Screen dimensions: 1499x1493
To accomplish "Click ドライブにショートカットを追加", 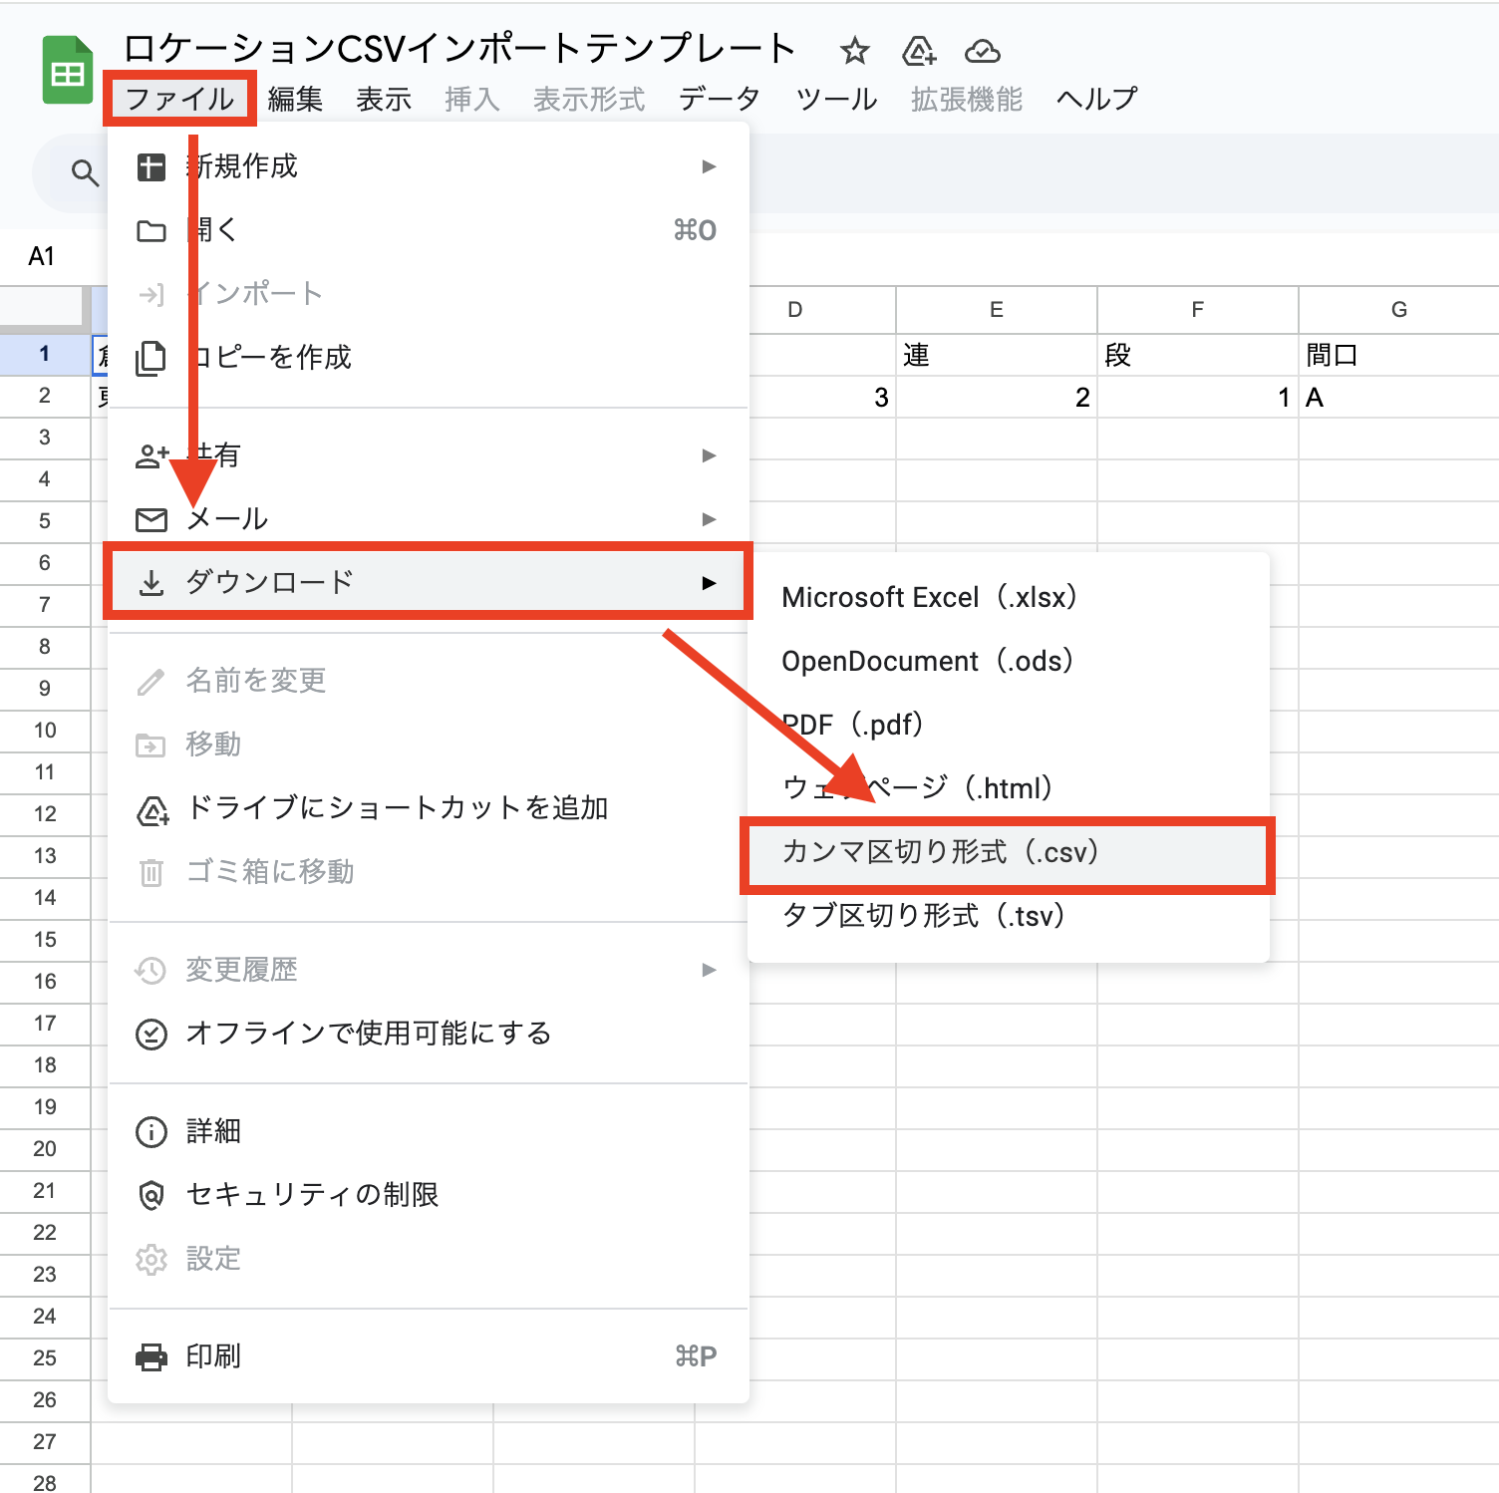I will pyautogui.click(x=397, y=808).
